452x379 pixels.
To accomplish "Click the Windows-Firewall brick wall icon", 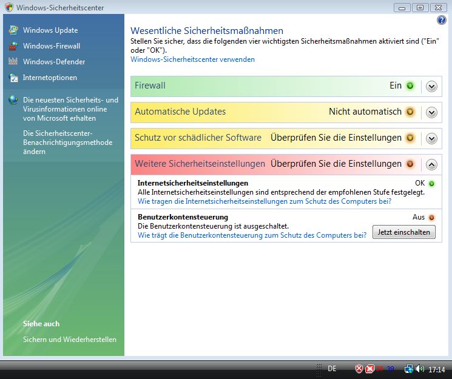I will point(13,46).
